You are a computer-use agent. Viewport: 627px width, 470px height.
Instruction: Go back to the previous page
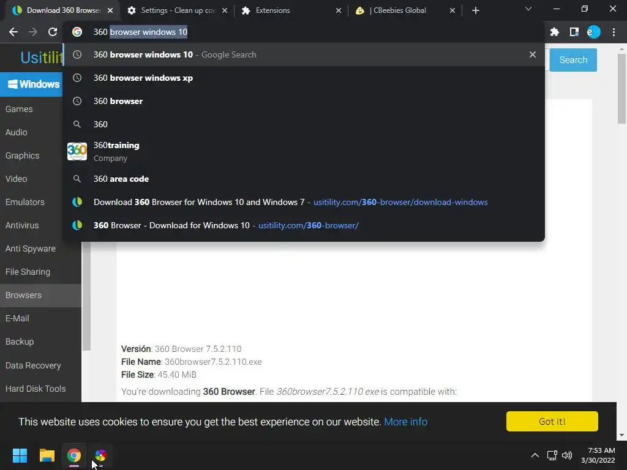click(x=13, y=32)
